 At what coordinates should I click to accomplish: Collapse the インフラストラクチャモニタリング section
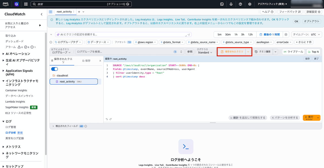[3, 81]
